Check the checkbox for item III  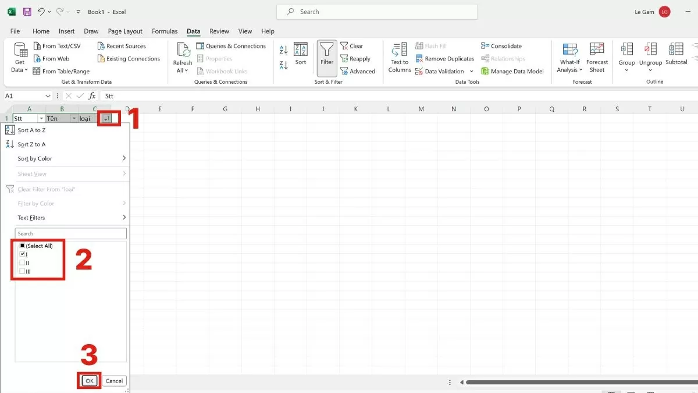pos(22,271)
